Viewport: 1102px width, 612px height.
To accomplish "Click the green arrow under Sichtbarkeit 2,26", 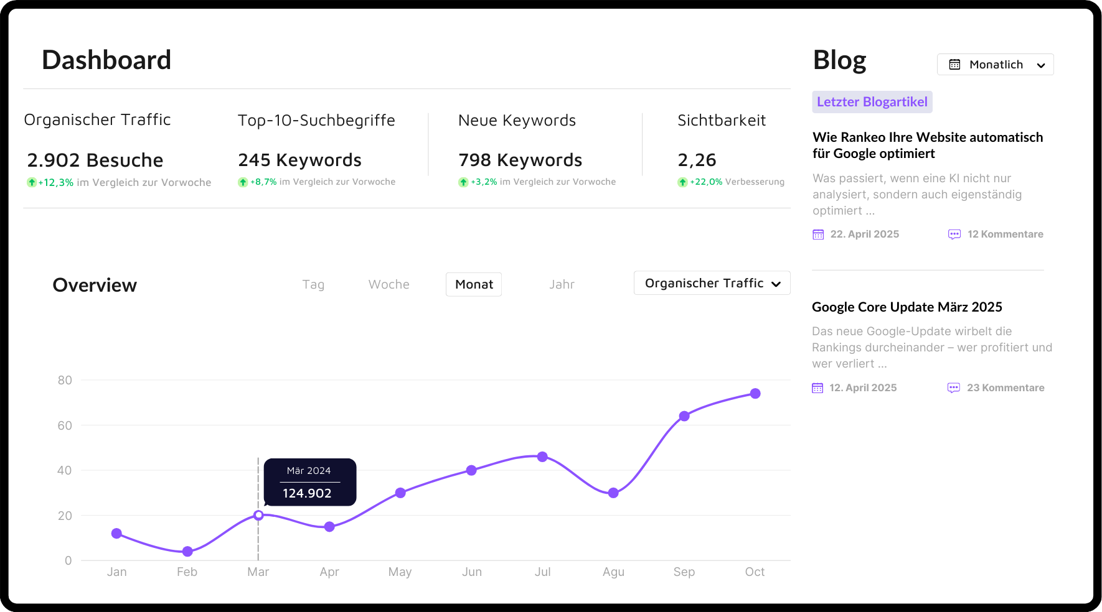I will pos(682,182).
